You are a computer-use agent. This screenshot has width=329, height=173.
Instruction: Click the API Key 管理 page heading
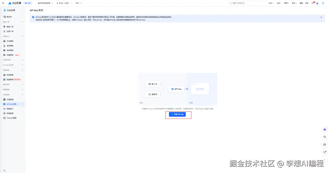[x=36, y=10]
